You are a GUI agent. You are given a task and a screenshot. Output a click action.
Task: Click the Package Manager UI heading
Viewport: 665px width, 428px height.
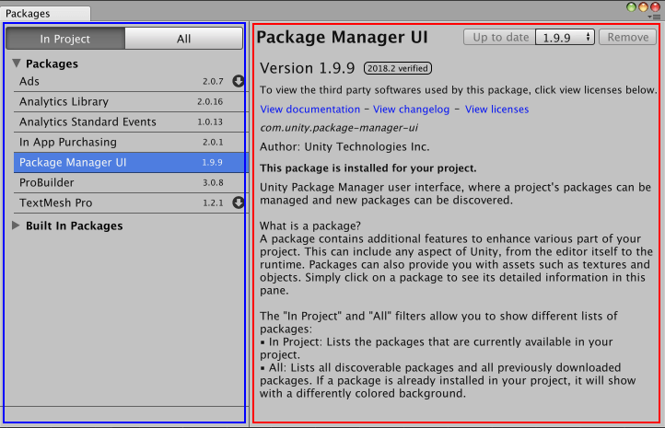tap(342, 37)
